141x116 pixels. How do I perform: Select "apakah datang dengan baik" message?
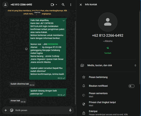point(48,92)
